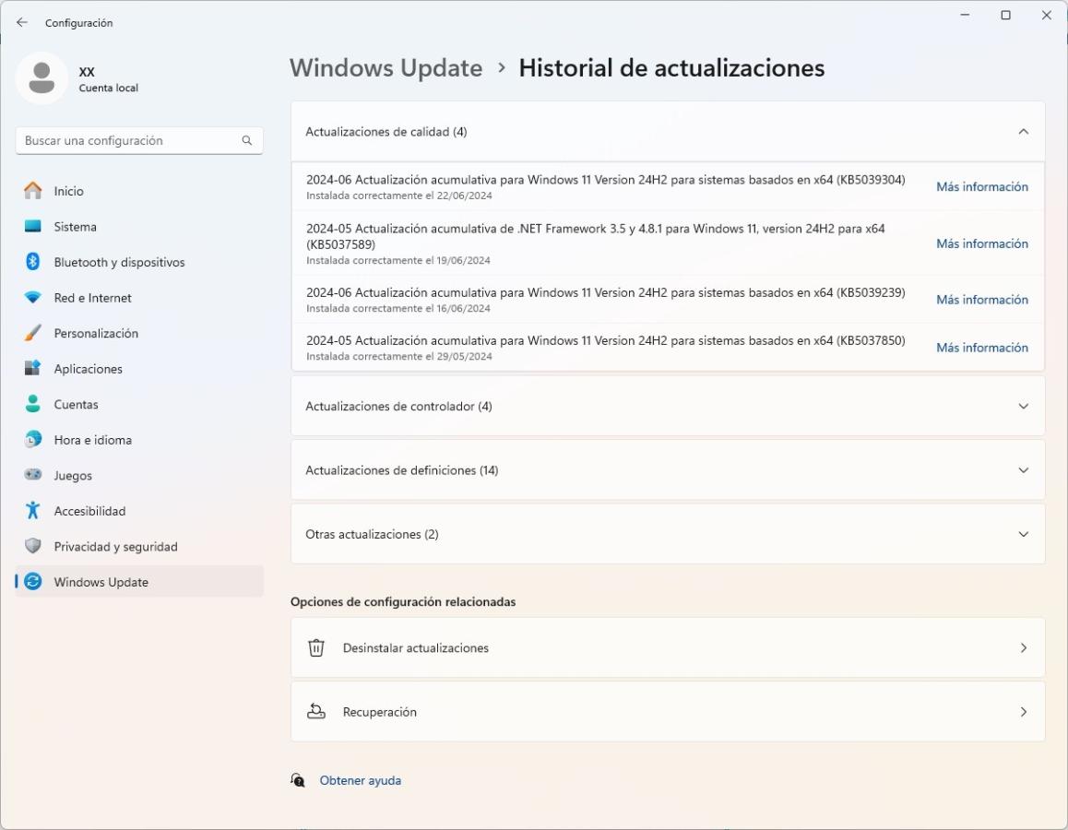
Task: Click the back arrow in Configuración
Action: click(22, 22)
